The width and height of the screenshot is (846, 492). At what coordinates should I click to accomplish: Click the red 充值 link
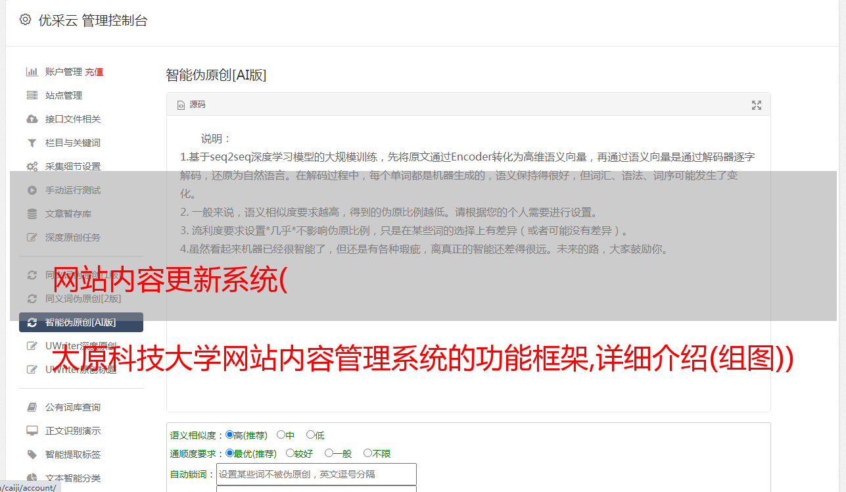pos(94,72)
